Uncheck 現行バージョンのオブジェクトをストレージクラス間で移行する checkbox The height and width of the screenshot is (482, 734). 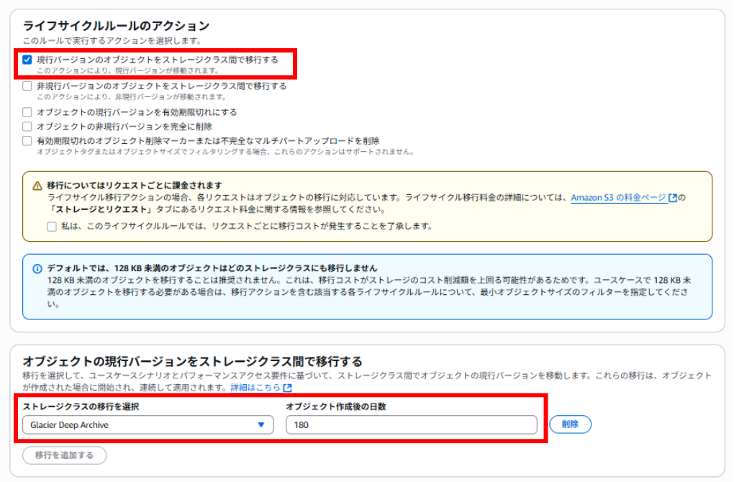[27, 60]
